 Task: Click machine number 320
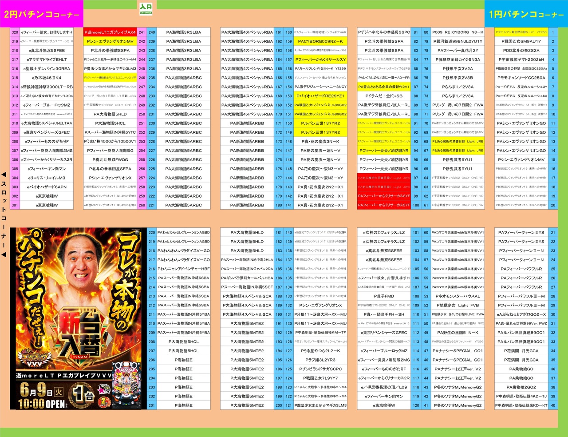(x=15, y=32)
